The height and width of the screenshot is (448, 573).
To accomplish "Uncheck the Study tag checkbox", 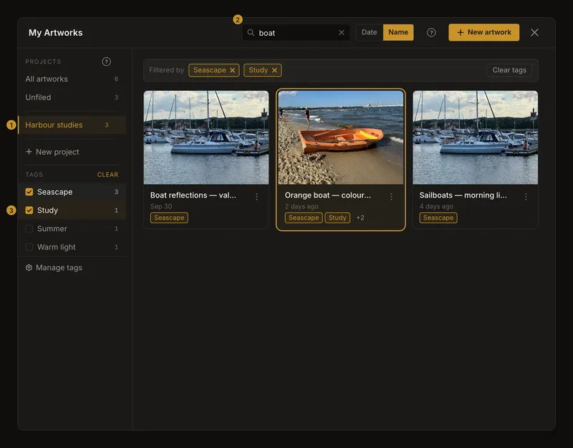I will [x=29, y=210].
